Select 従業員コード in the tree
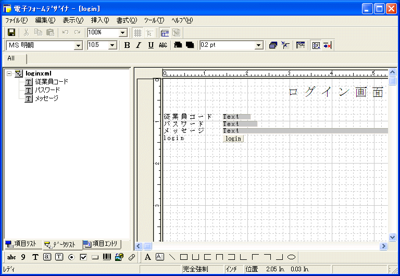Screen dimensions: 400x276 click(52, 82)
